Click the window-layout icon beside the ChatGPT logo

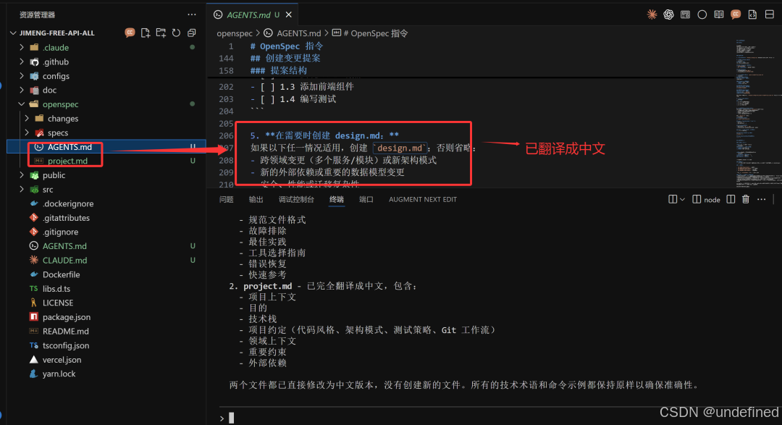[x=685, y=14]
